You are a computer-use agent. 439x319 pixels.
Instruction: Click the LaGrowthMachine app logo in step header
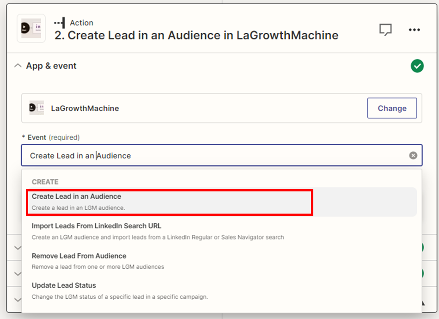click(31, 29)
